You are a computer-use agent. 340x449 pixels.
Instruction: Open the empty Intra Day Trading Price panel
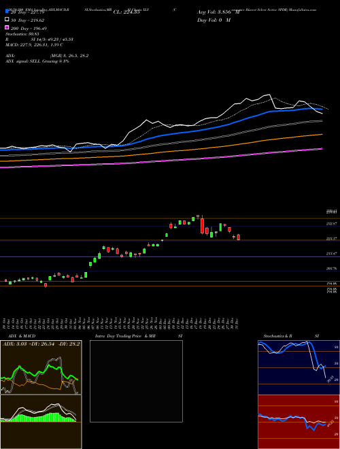pyautogui.click(x=136, y=381)
